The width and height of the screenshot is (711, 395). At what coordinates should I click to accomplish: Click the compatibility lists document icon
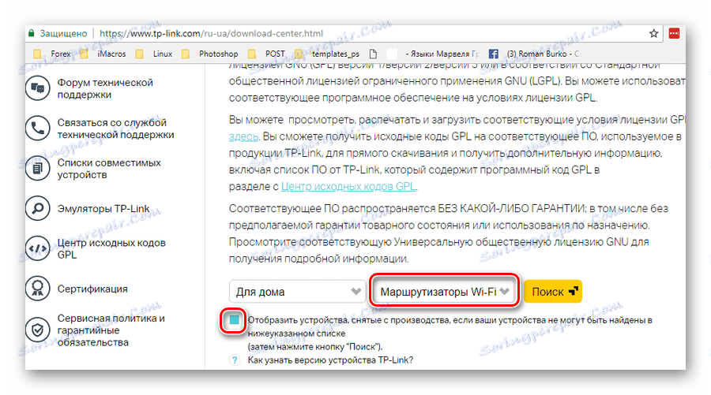38,168
